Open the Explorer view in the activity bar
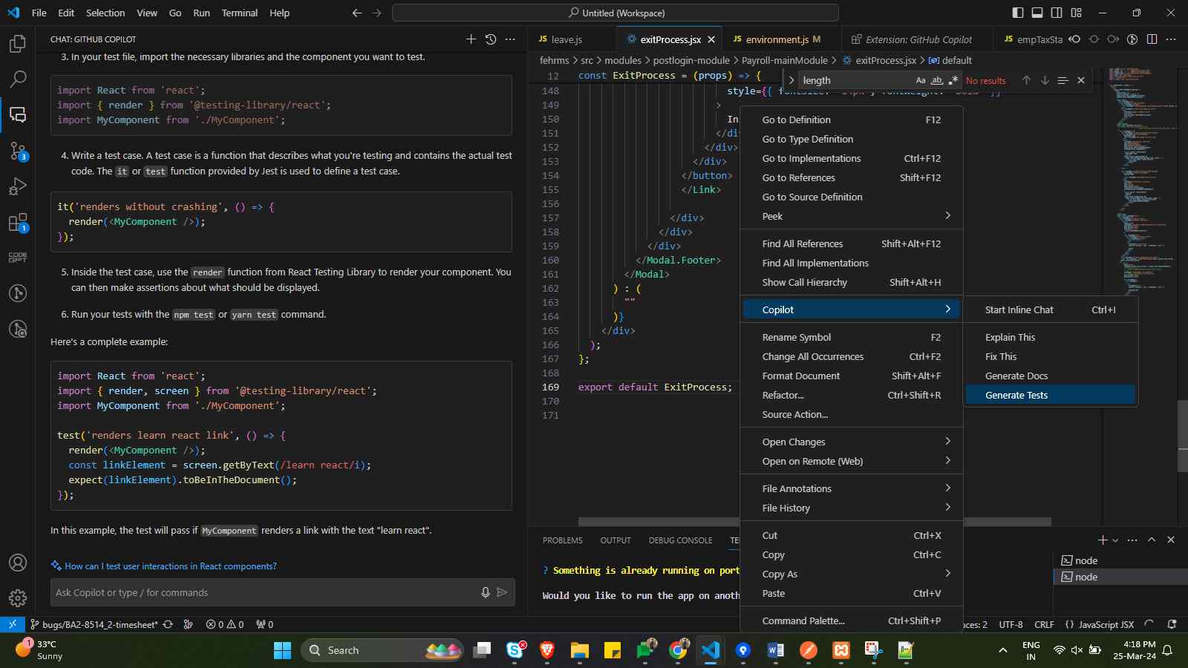The height and width of the screenshot is (668, 1188). coord(18,44)
